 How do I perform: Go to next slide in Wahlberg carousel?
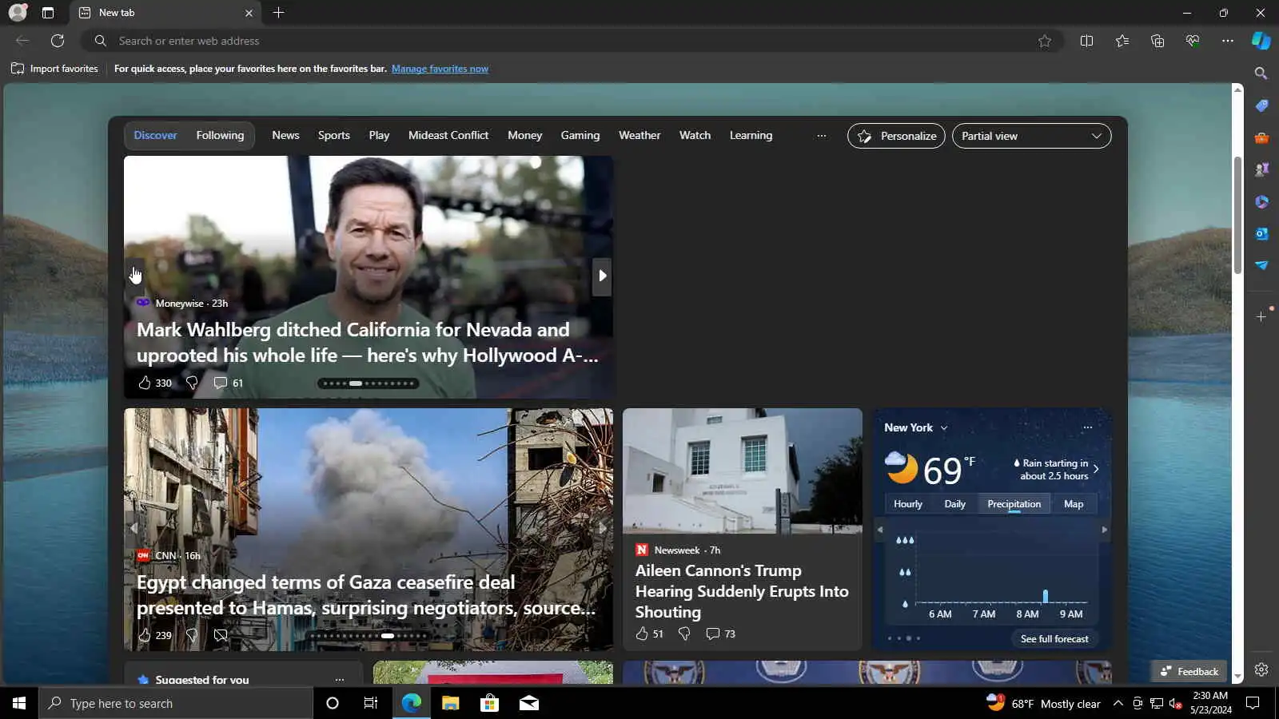coord(602,276)
